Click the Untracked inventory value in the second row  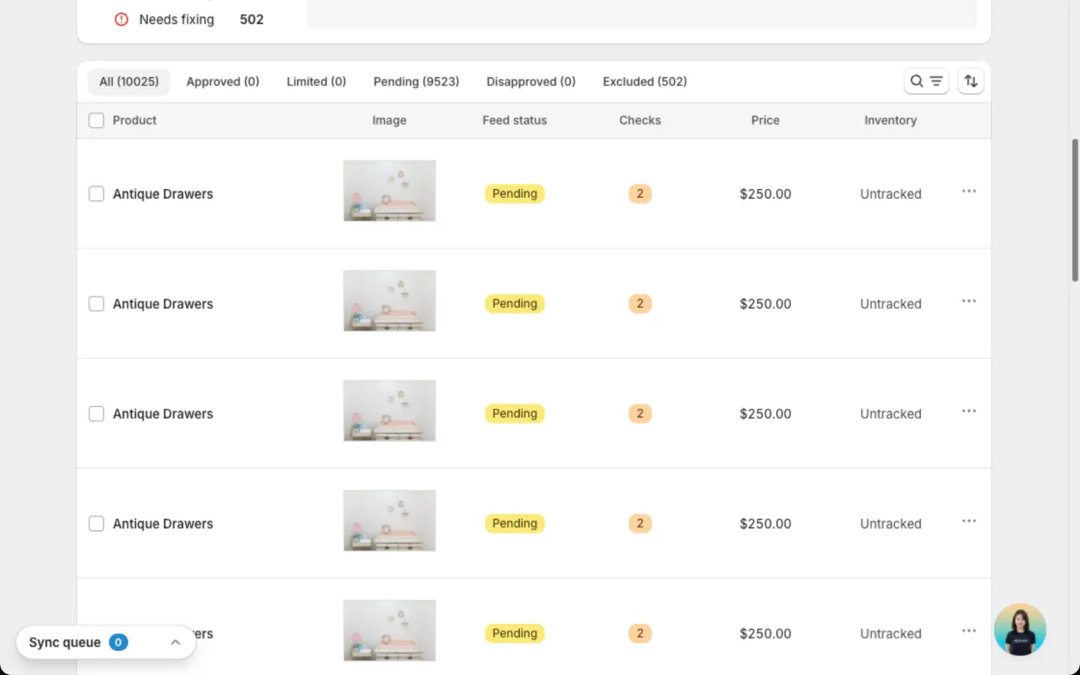pyautogui.click(x=890, y=304)
